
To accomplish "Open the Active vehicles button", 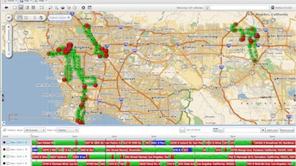I will [282, 8].
